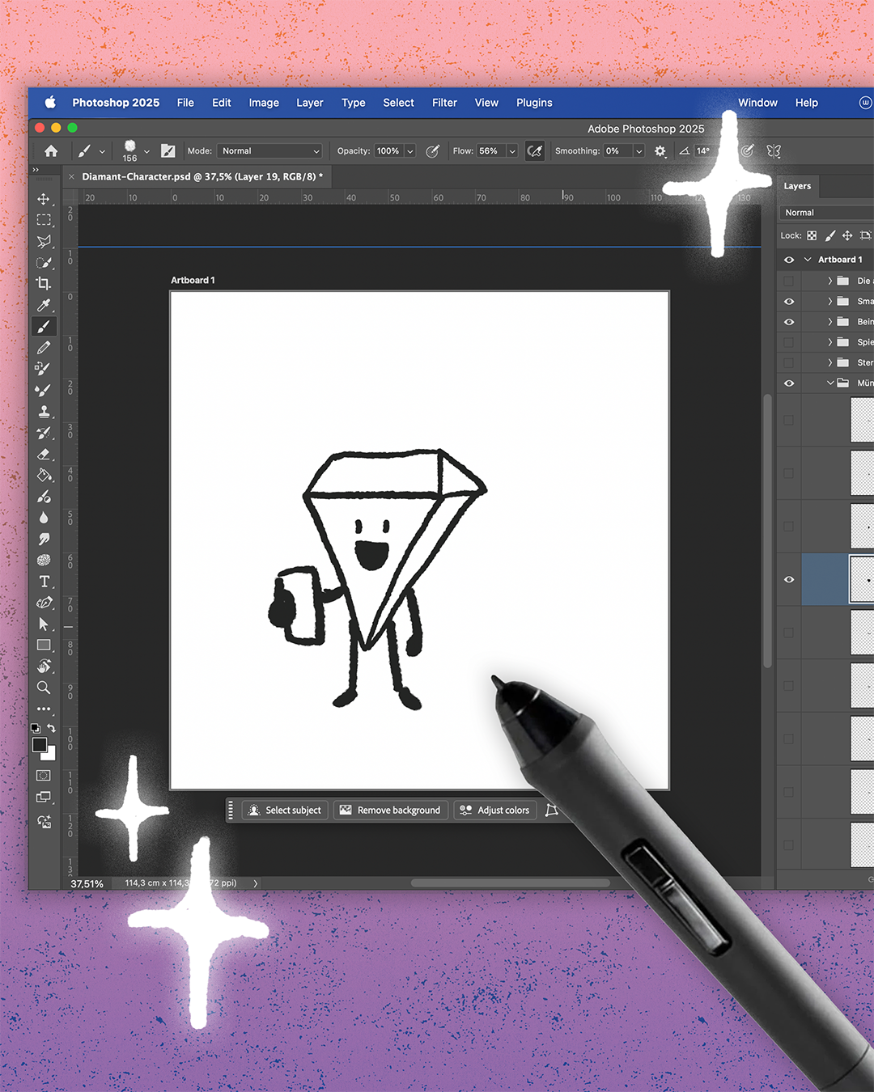
Task: Click the Remove background button
Action: pyautogui.click(x=391, y=810)
